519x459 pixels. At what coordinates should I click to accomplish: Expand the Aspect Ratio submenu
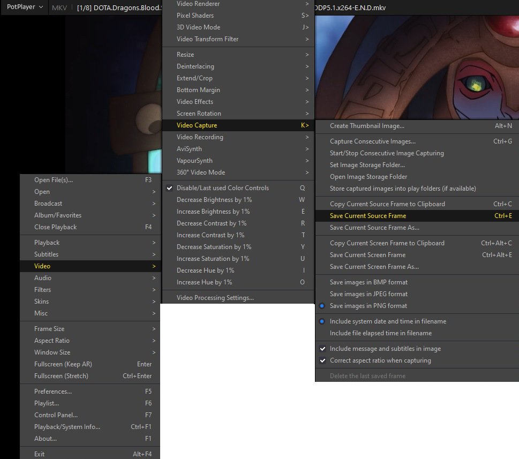tap(90, 341)
